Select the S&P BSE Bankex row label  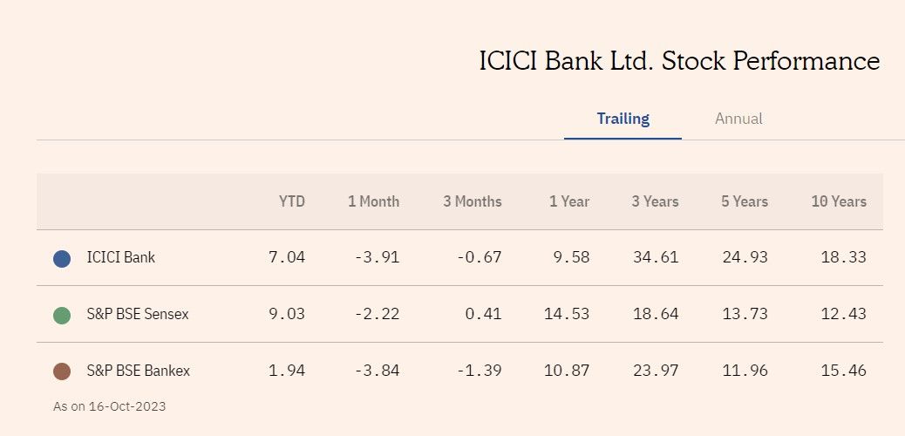point(139,371)
